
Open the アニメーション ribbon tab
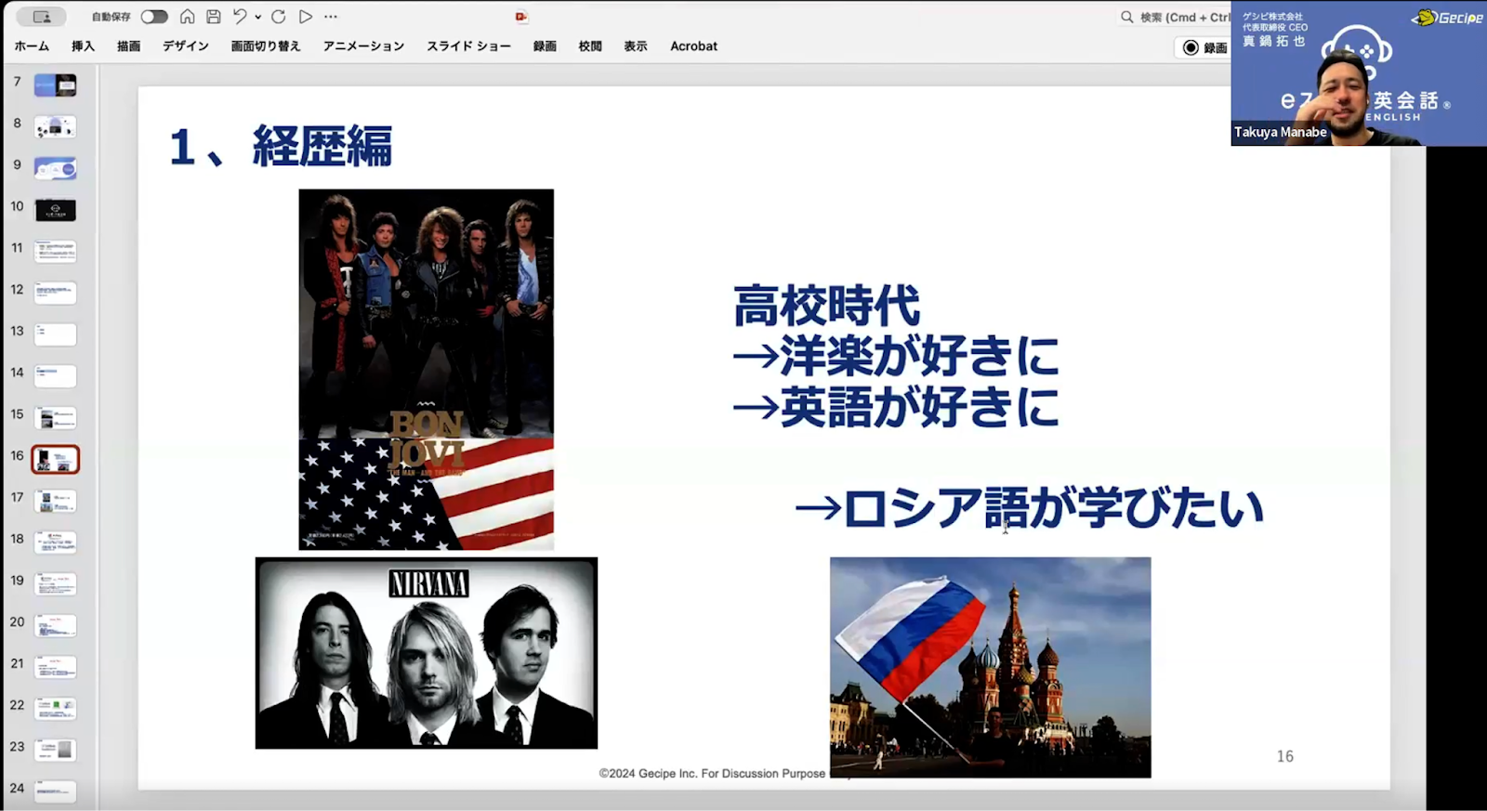pyautogui.click(x=363, y=46)
